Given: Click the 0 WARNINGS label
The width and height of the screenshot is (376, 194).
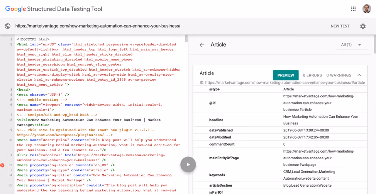Looking at the screenshot, I should [339, 75].
